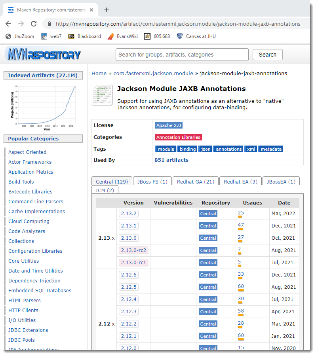Image resolution: width=316 pixels, height=356 pixels.
Task: Open the Actor Frameworks category
Action: (x=30, y=162)
